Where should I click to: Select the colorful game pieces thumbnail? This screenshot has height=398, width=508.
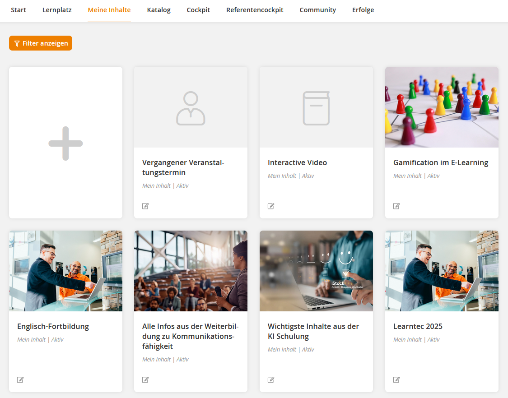442,107
